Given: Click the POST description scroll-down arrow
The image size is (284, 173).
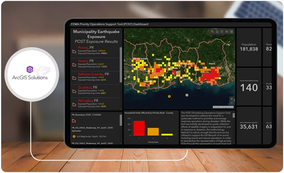Looking at the screenshot, I should pos(234,143).
